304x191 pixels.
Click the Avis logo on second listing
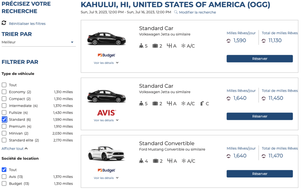[x=106, y=113]
